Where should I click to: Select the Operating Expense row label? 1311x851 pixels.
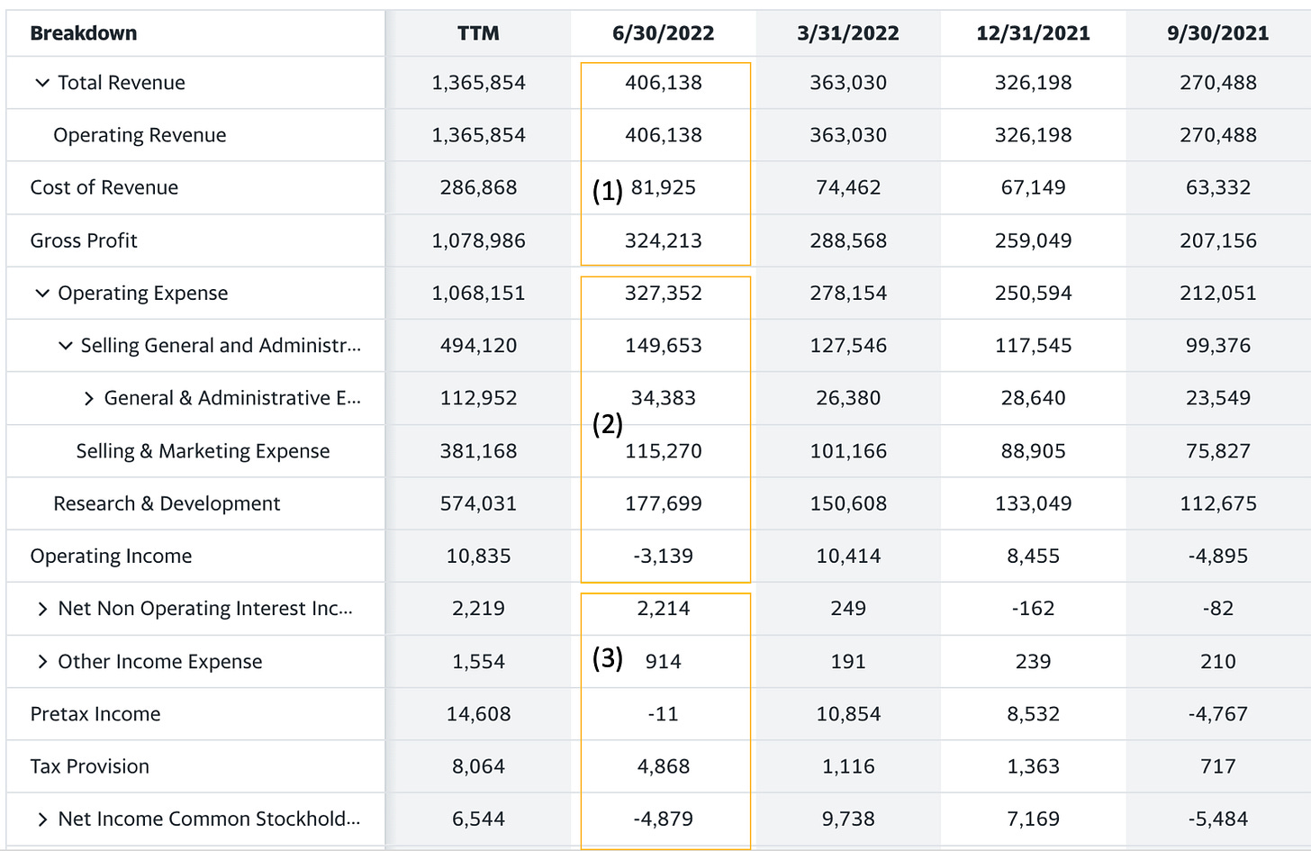tap(143, 294)
